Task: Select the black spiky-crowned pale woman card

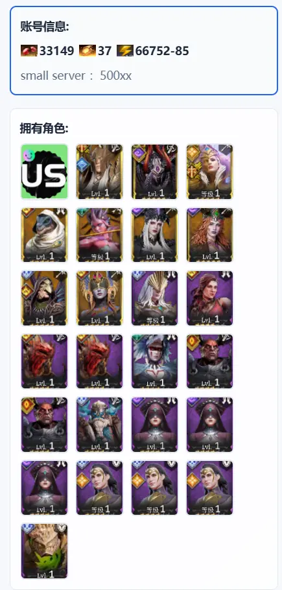Action: [154, 235]
